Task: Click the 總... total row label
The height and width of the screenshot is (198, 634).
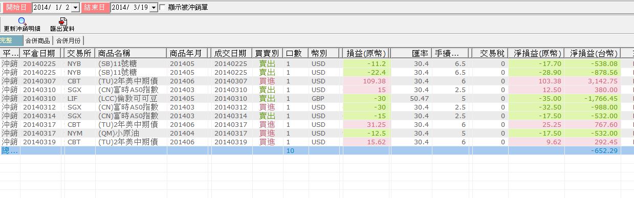Action: [10, 150]
